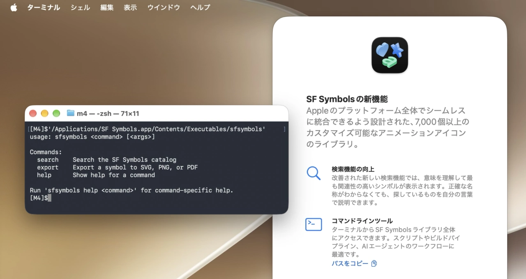Click the sfsymbols executable path line
The height and width of the screenshot is (279, 526).
point(148,129)
